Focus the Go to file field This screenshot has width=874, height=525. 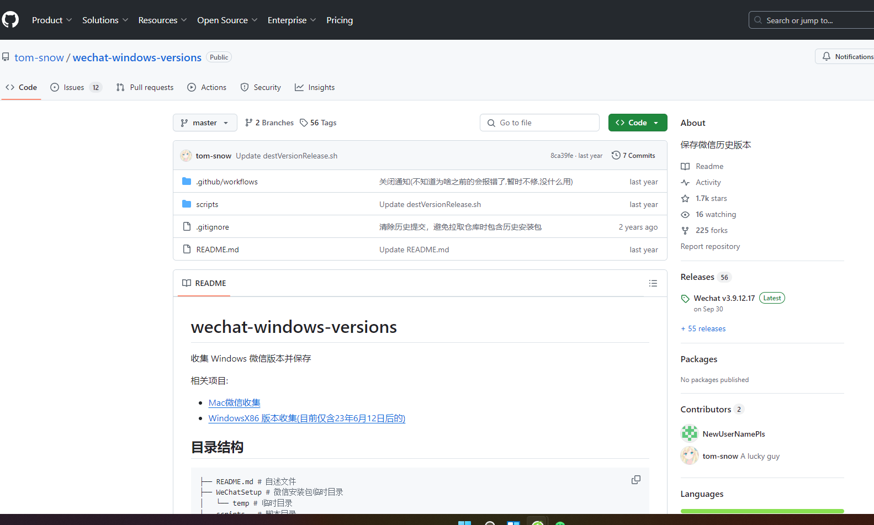click(x=539, y=123)
